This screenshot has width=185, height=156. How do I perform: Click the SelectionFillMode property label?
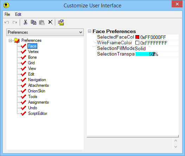[x=116, y=48]
